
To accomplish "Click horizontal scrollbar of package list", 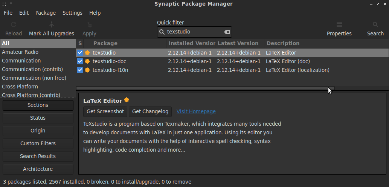I will [205, 88].
